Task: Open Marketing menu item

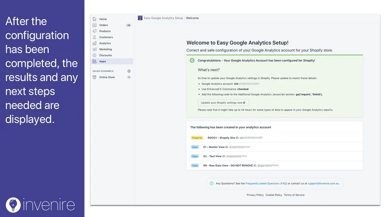Action: 106,49
